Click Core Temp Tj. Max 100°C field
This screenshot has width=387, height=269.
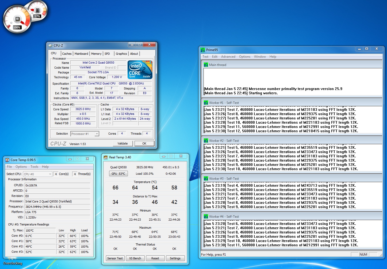point(40,231)
